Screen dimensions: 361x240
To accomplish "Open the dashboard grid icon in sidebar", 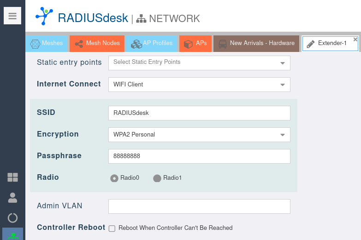I will [x=12, y=177].
